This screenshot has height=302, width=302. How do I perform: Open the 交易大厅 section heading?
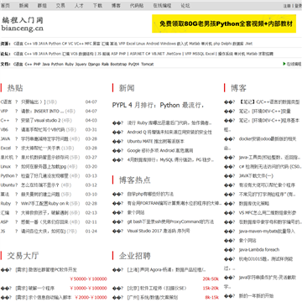click(x=23, y=256)
